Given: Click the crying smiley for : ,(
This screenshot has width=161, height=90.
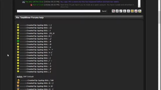Looking at the screenshot, I should [18, 38].
